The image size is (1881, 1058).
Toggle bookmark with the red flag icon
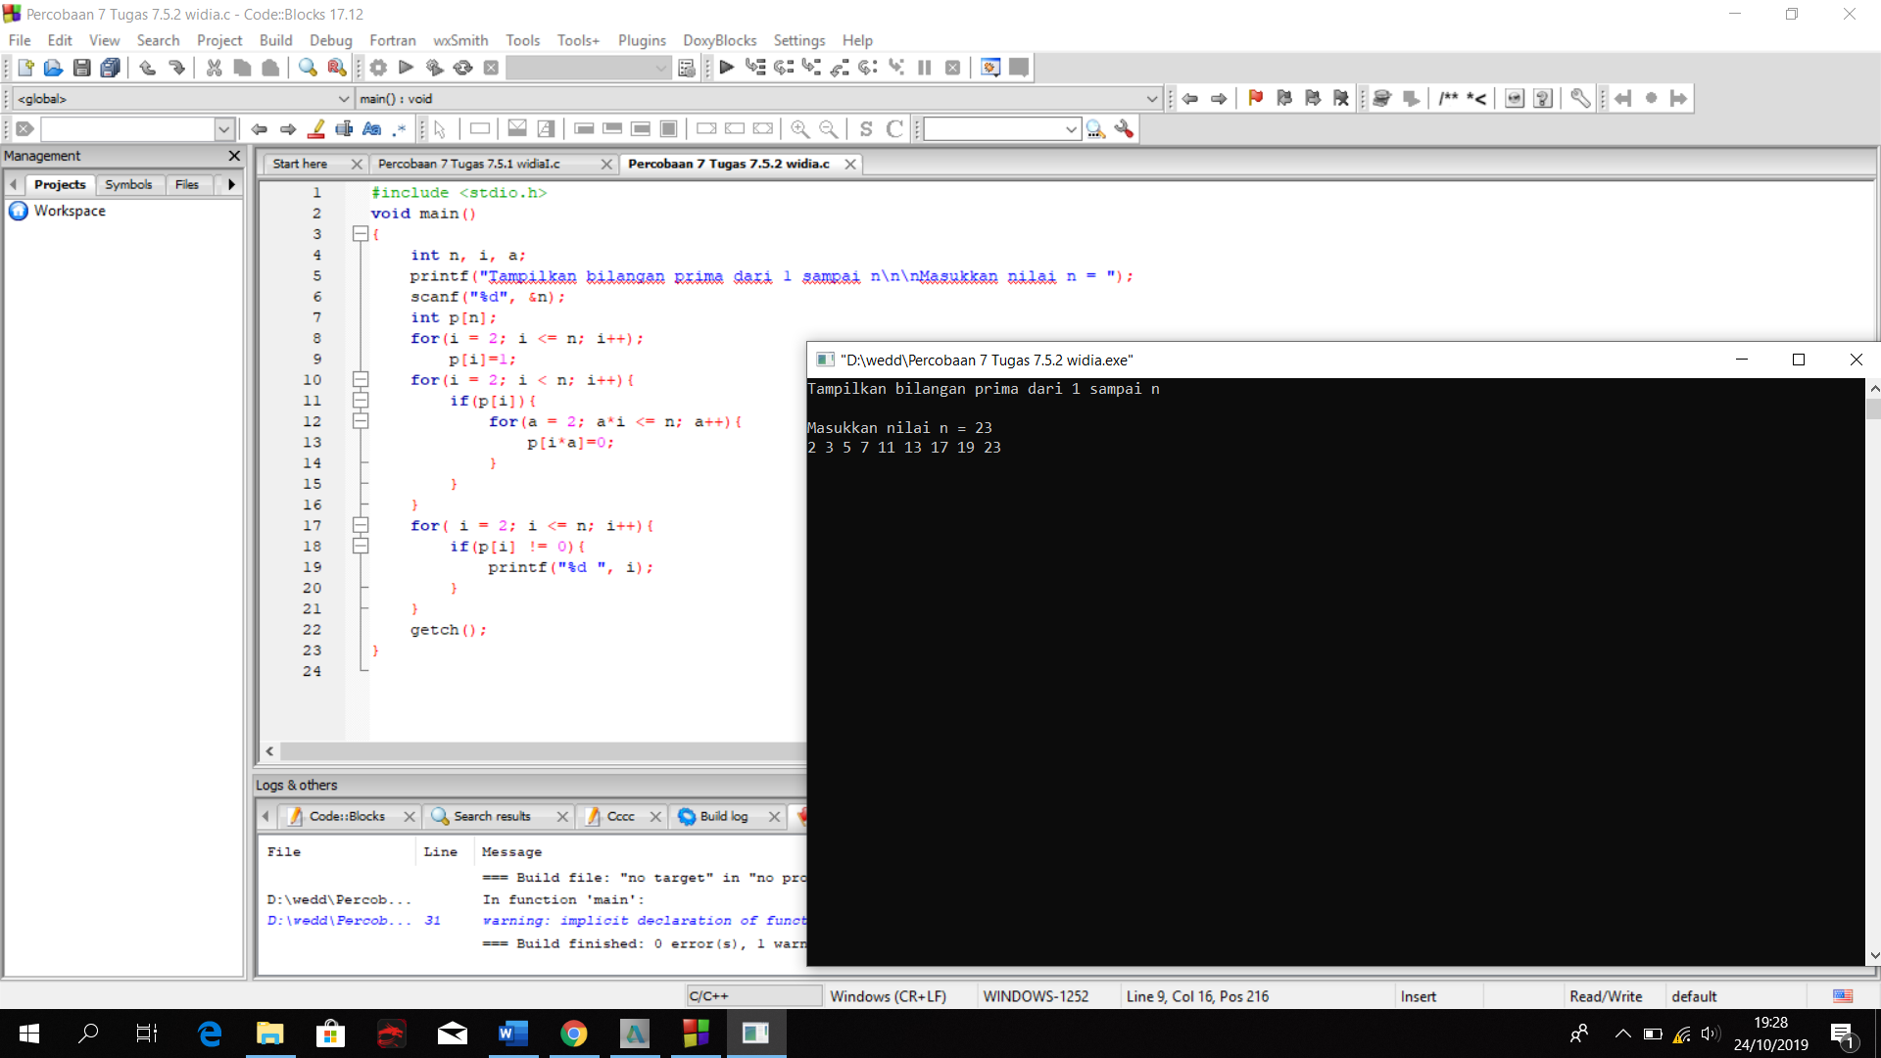(x=1256, y=98)
